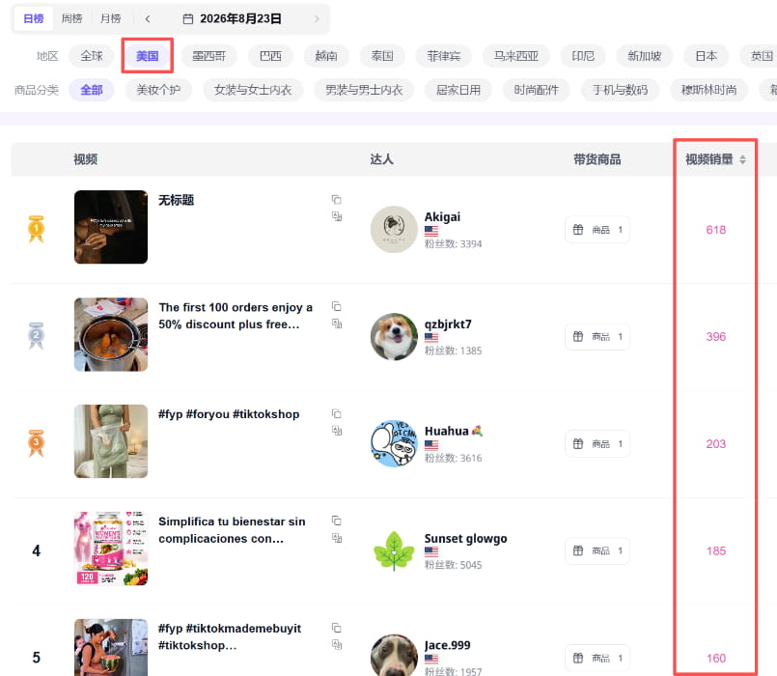The height and width of the screenshot is (676, 777).
Task: Select 手机与数码 product category
Action: [620, 90]
